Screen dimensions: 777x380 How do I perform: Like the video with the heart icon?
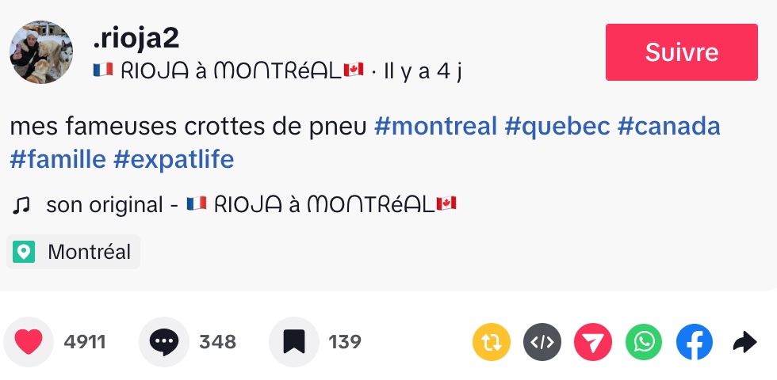click(29, 342)
